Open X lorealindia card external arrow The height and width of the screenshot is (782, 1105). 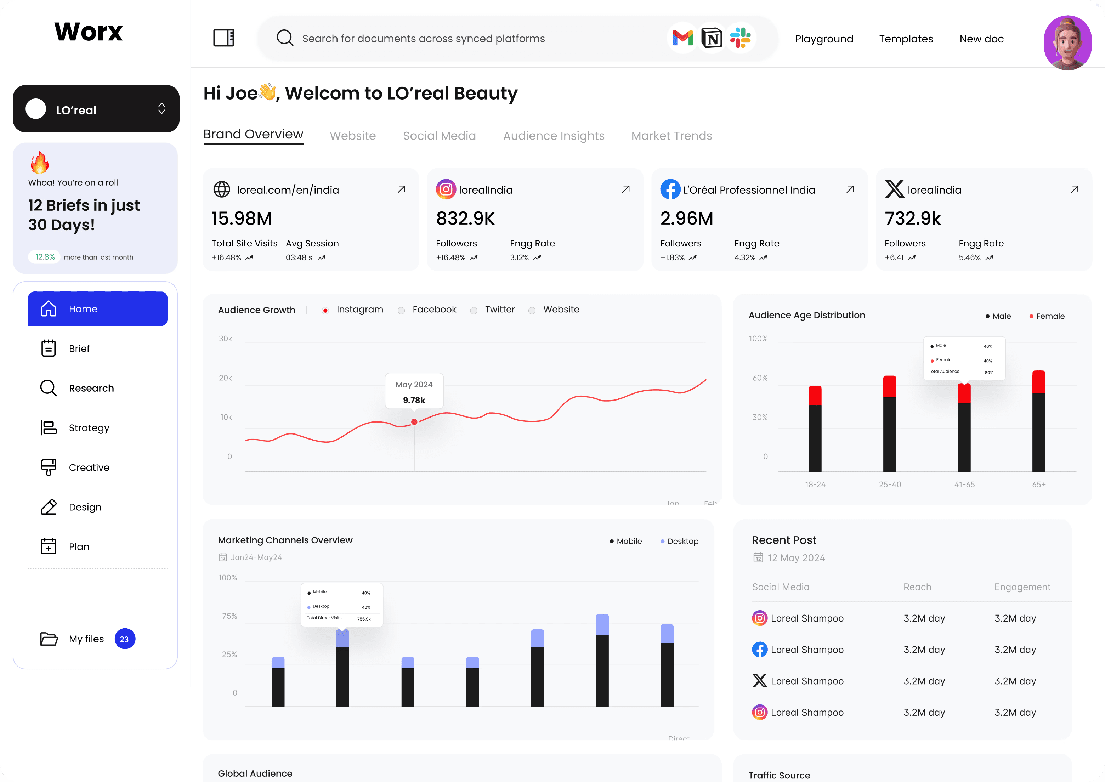(1075, 189)
